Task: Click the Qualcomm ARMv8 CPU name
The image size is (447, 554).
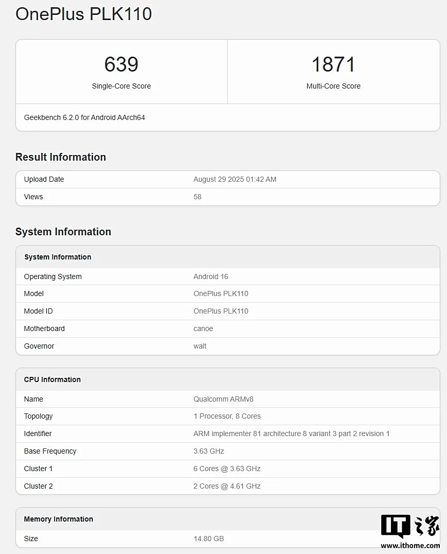Action: click(x=223, y=399)
